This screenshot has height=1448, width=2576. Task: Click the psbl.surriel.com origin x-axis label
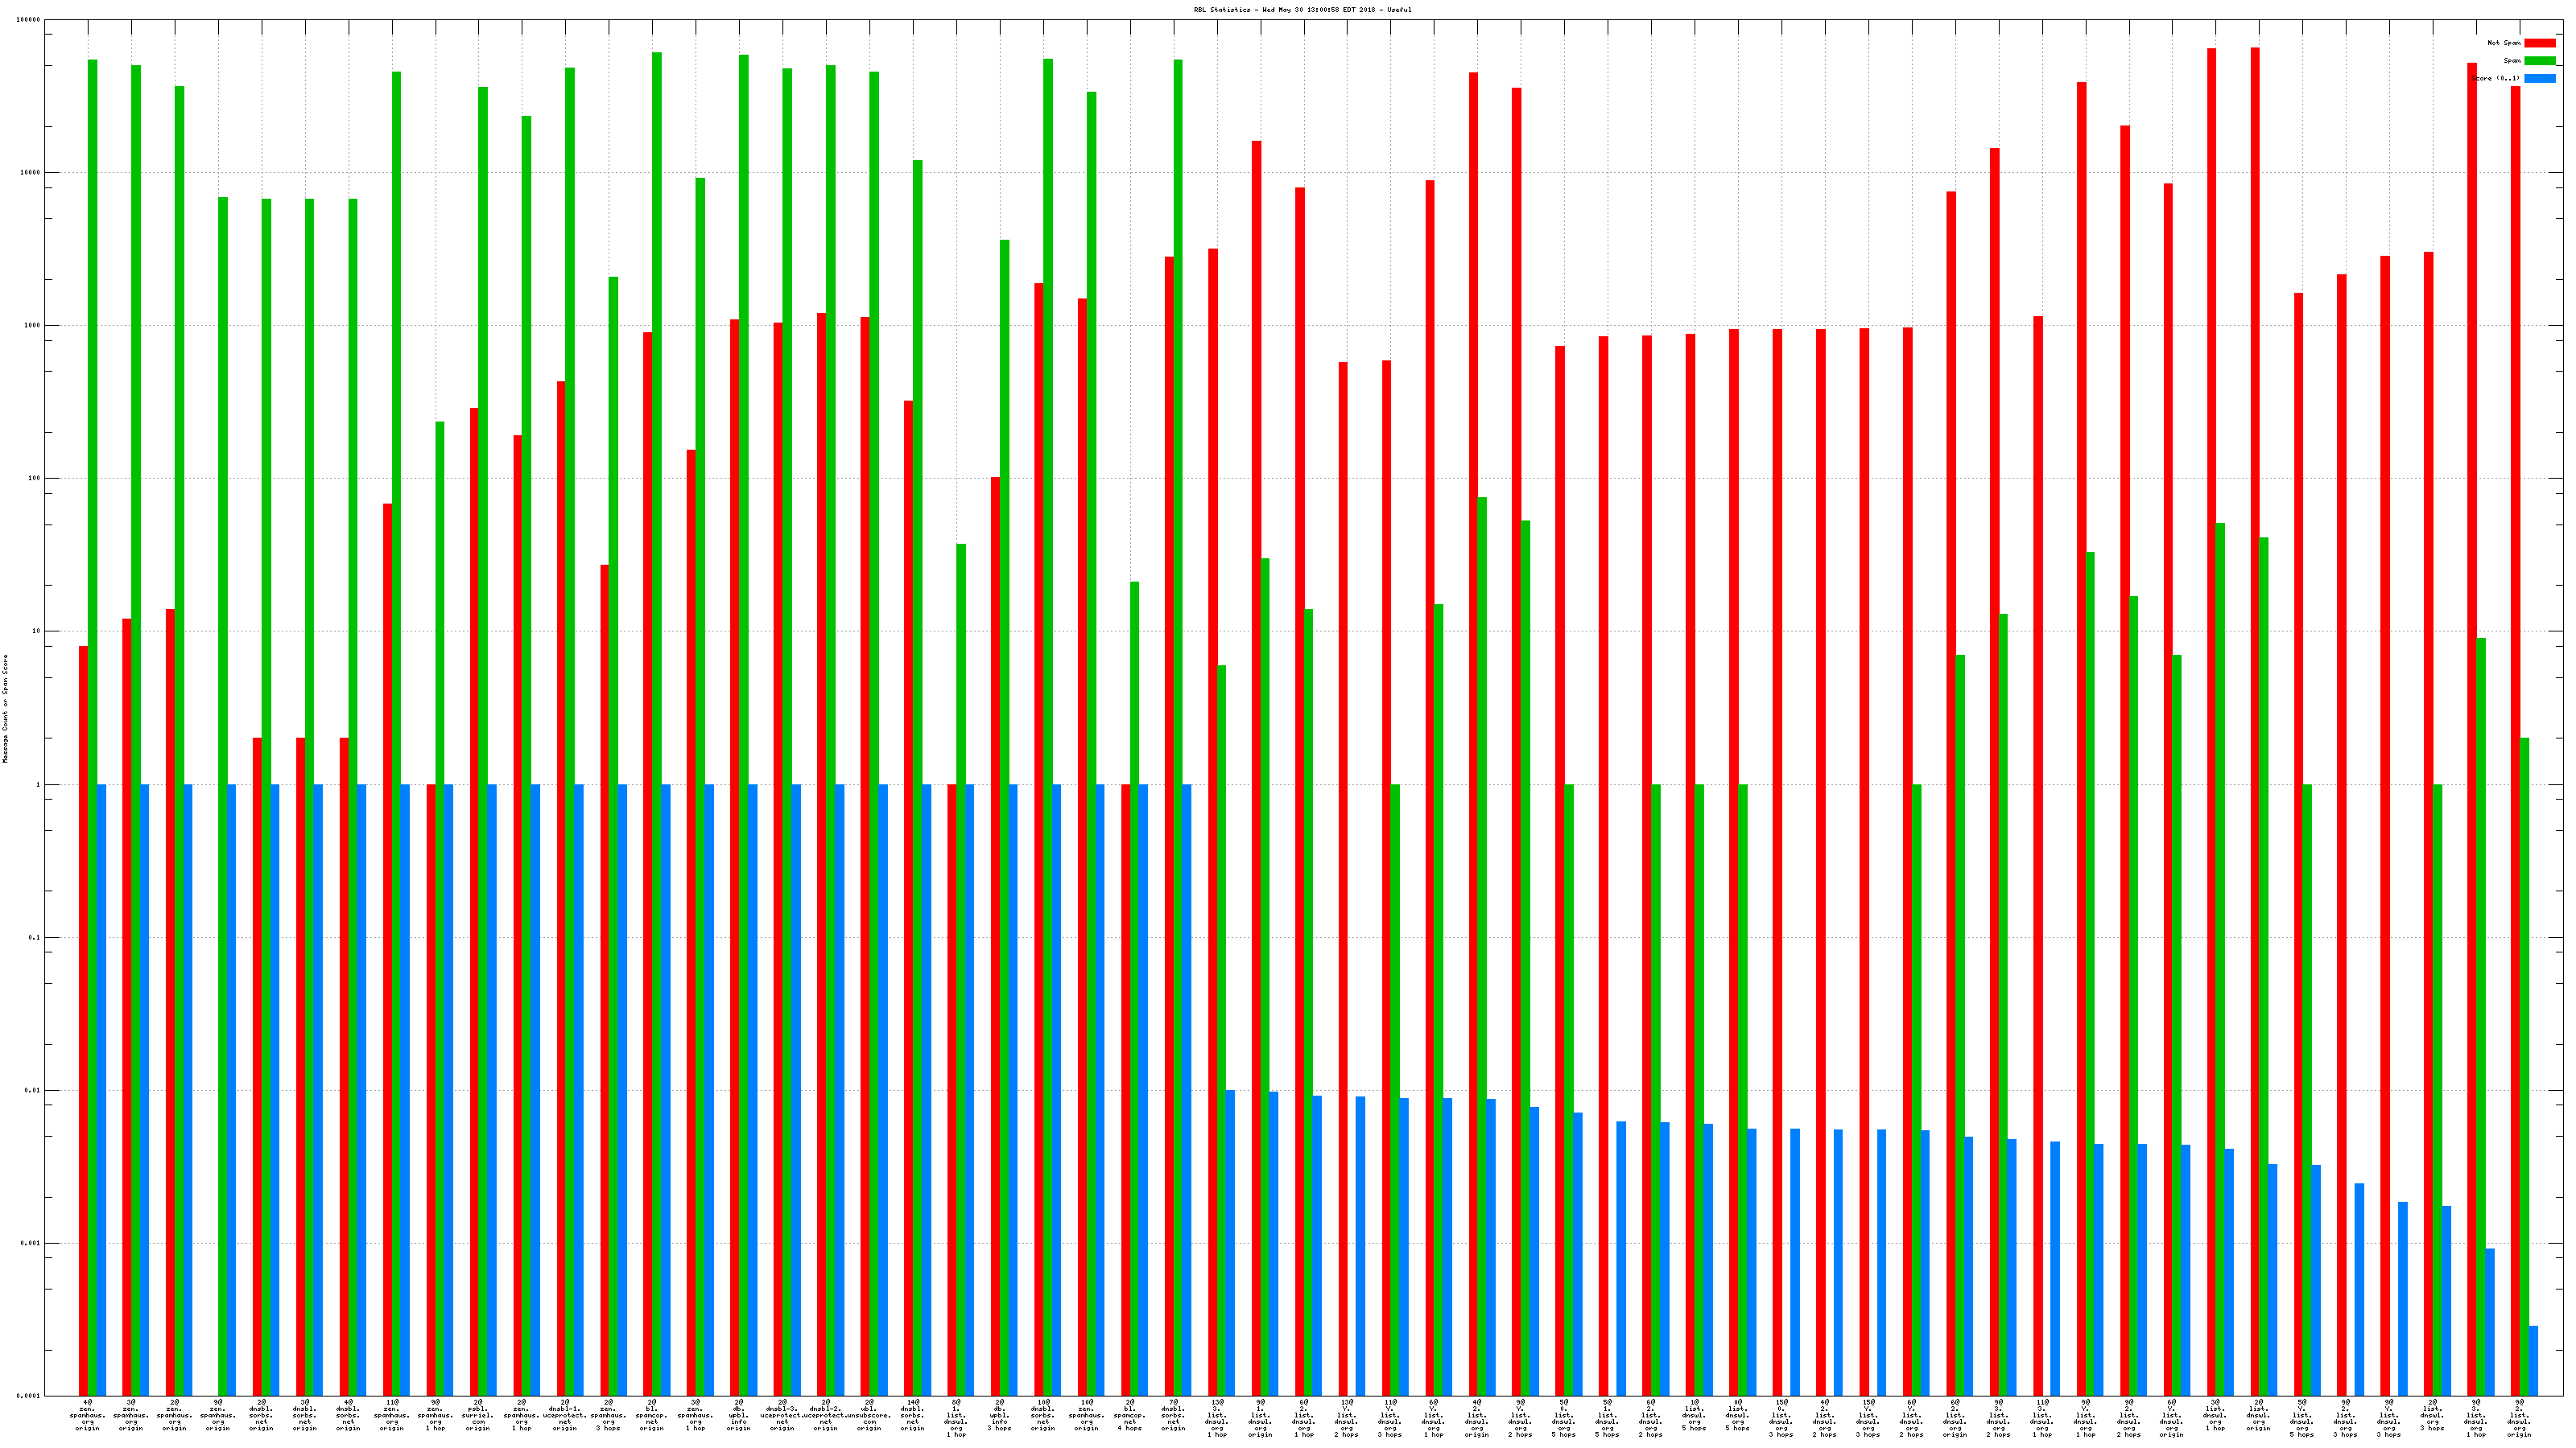tap(478, 1415)
